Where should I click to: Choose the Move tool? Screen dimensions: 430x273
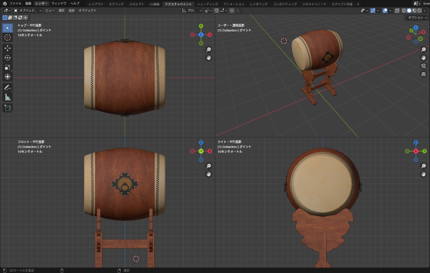(x=8, y=48)
